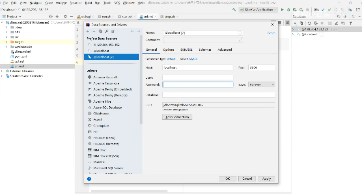Viewport: 362px width, 194px height.
Task: Add new data source in Database panel
Action: click(x=295, y=23)
